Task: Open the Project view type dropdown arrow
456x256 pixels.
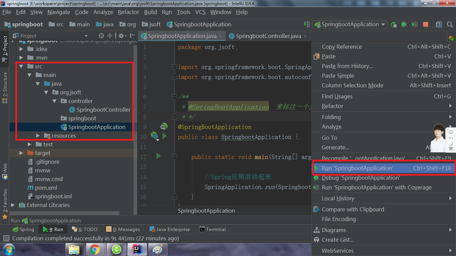Action: click(86, 36)
